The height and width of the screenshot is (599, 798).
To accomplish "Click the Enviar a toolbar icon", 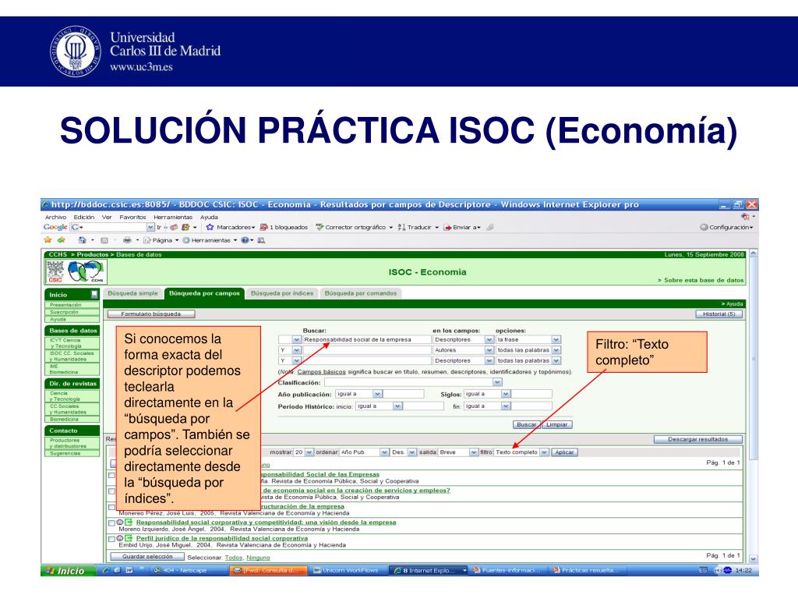I will click(x=448, y=227).
